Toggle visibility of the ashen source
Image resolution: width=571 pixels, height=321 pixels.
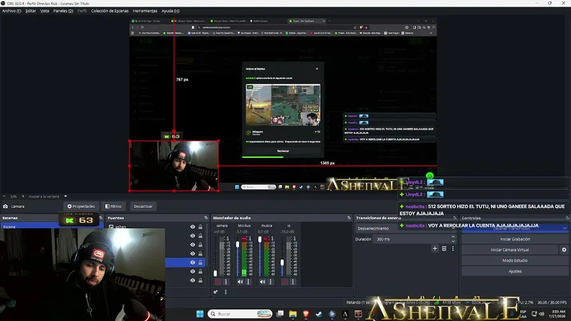click(x=192, y=227)
